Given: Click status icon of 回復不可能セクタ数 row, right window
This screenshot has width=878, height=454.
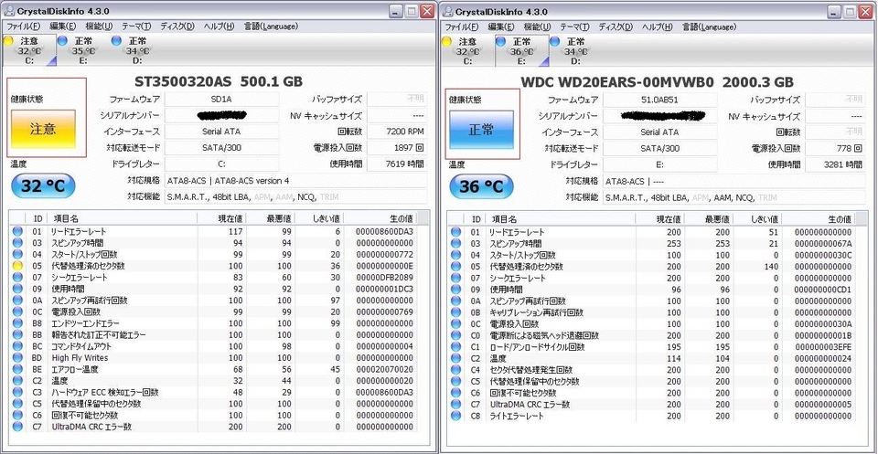Looking at the screenshot, I should [455, 393].
